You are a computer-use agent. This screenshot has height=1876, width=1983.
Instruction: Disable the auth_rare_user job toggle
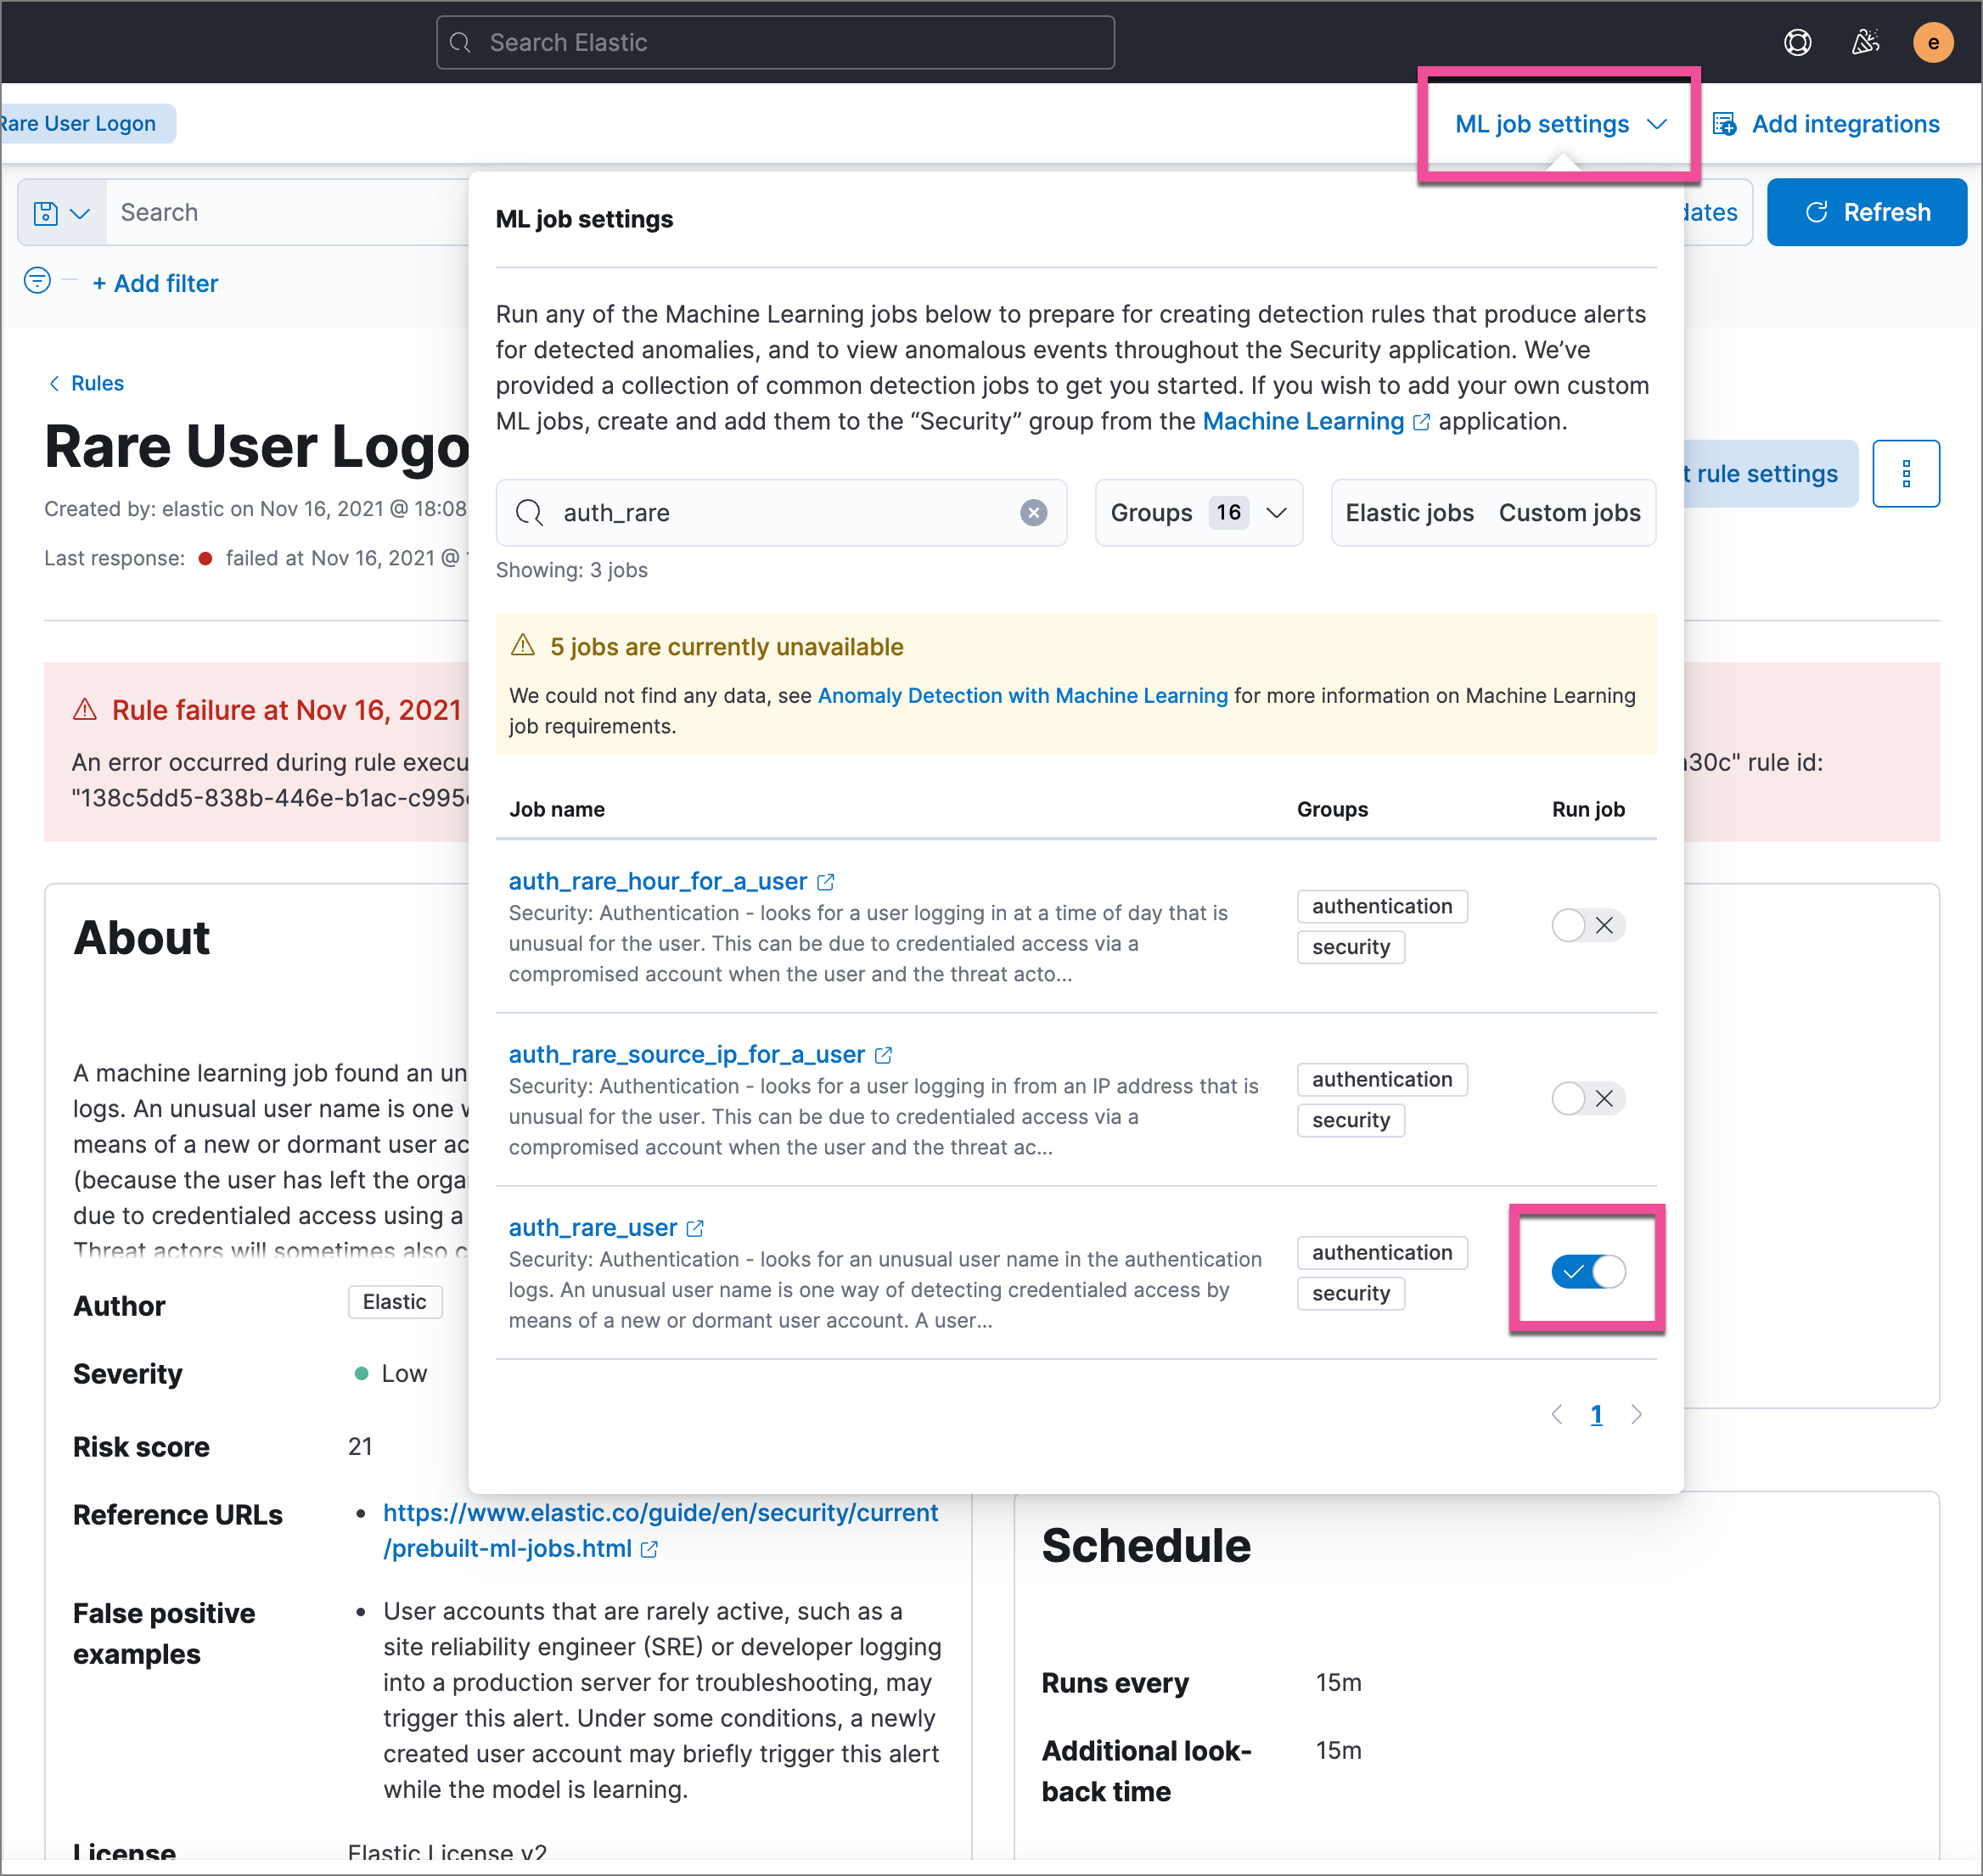pyautogui.click(x=1587, y=1271)
